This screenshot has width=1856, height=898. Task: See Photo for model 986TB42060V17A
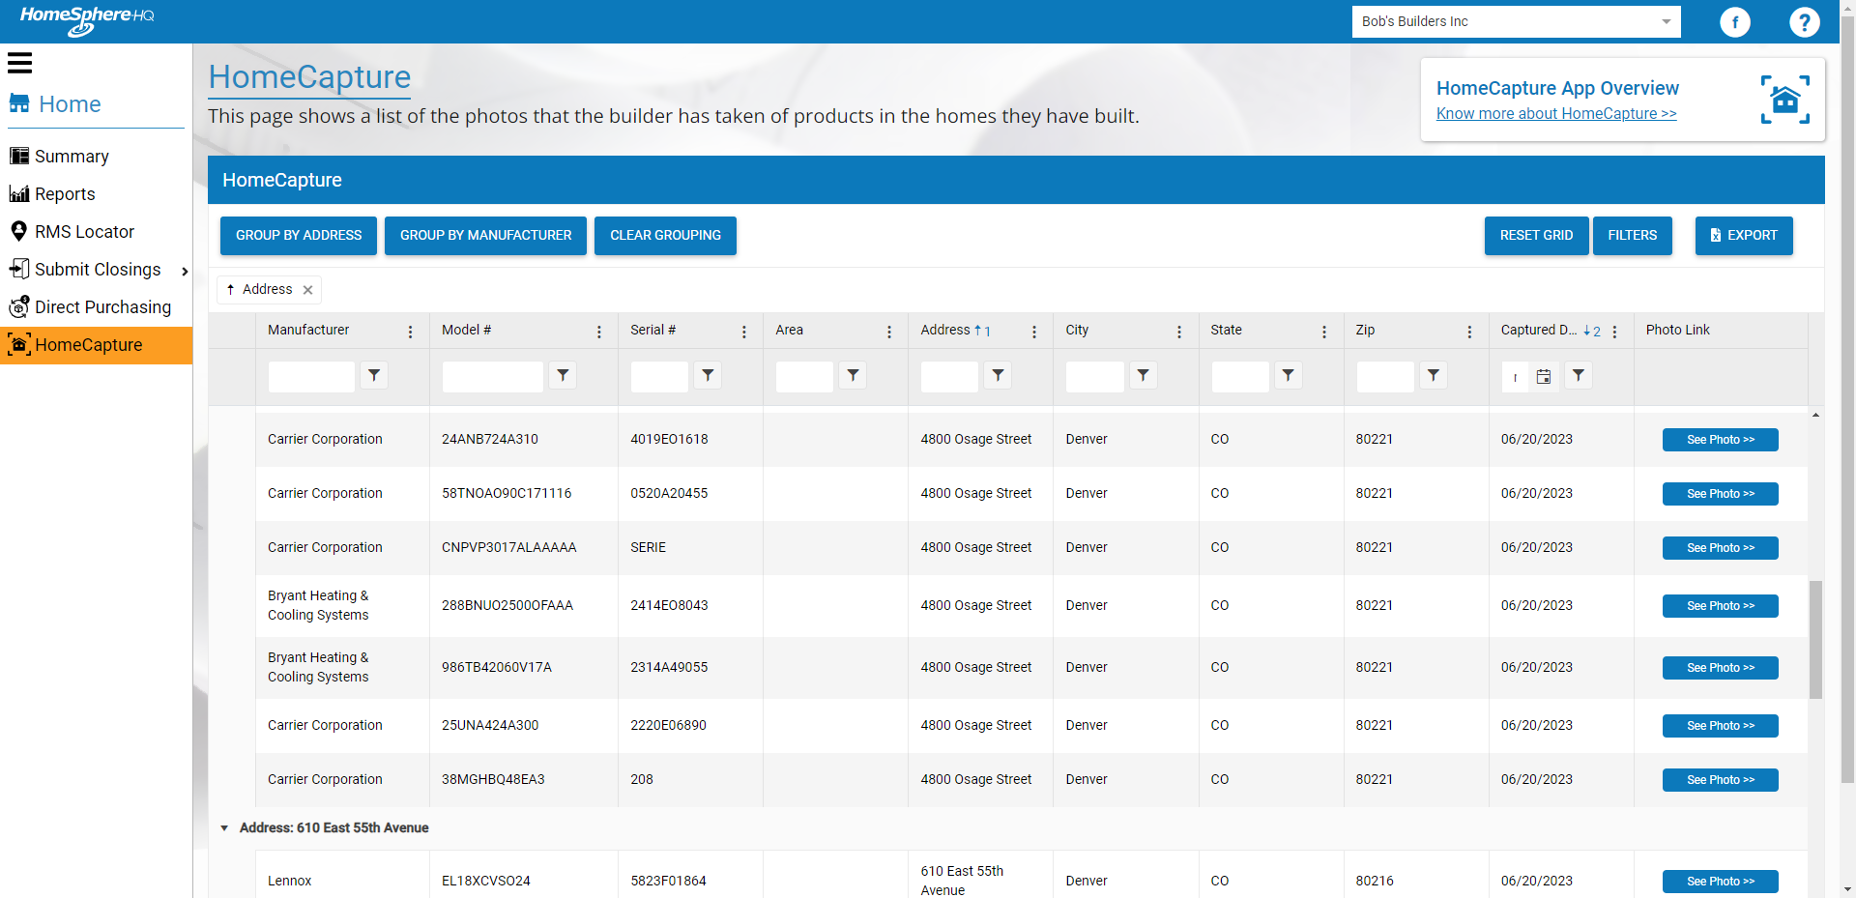pos(1721,668)
